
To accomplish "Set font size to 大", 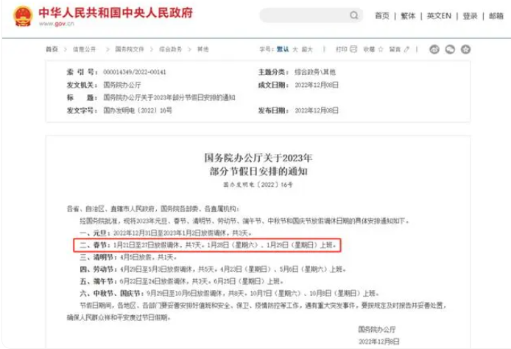I will [x=295, y=49].
